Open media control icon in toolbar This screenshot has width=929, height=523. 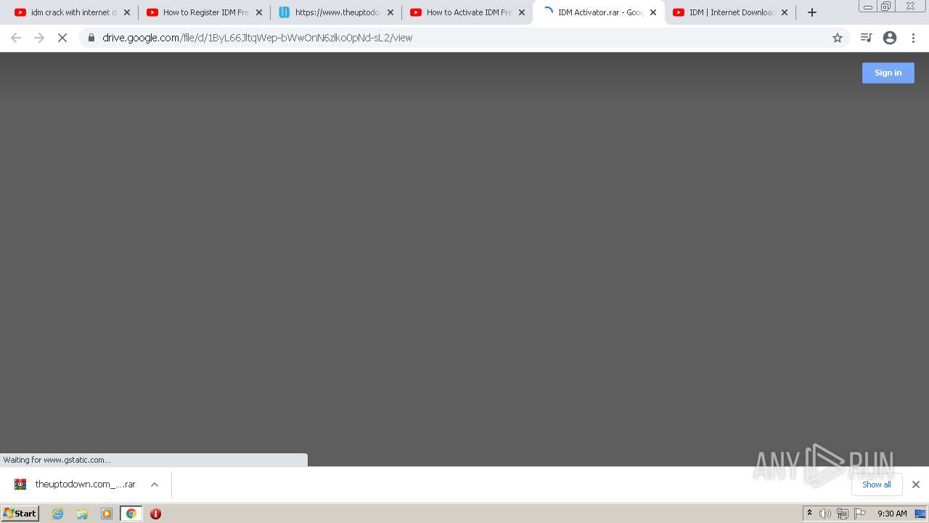point(866,38)
